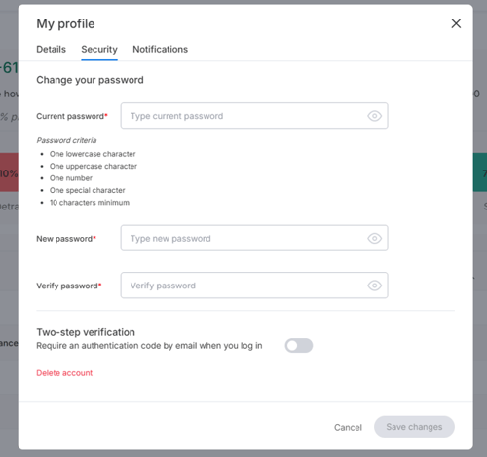Click the Verify password field label

(x=69, y=286)
